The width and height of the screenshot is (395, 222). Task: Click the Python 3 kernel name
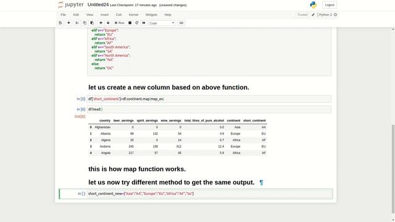pos(325,15)
